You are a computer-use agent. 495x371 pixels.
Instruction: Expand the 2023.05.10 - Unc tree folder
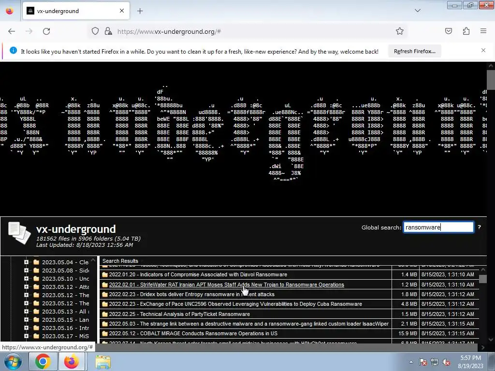[x=27, y=279]
